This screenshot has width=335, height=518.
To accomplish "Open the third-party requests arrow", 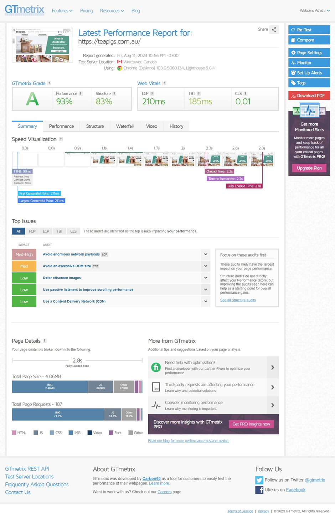I will tap(273, 387).
